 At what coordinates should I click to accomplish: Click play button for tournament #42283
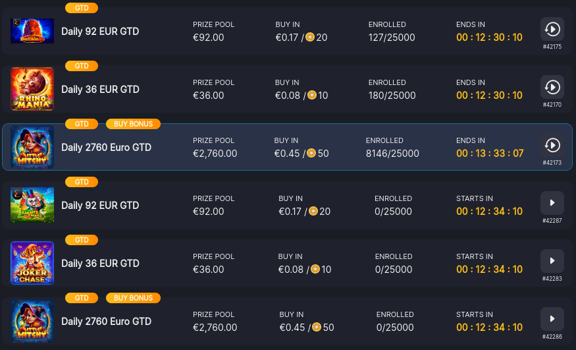pyautogui.click(x=552, y=261)
